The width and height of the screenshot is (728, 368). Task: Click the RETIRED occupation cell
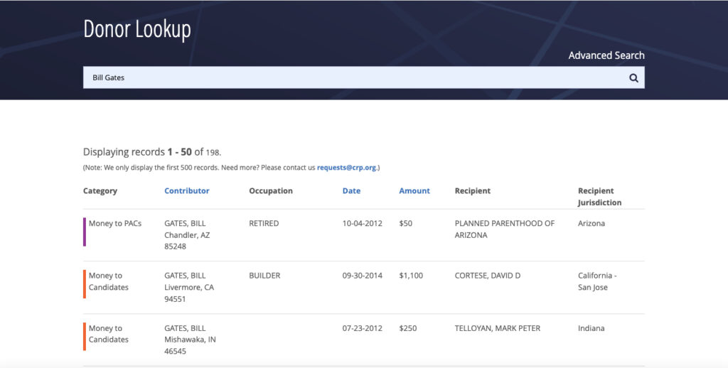click(264, 223)
